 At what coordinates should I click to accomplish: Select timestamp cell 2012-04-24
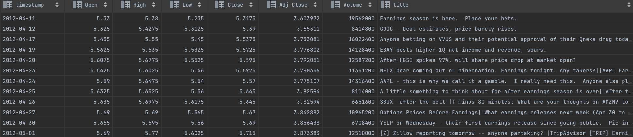[x=19, y=81]
